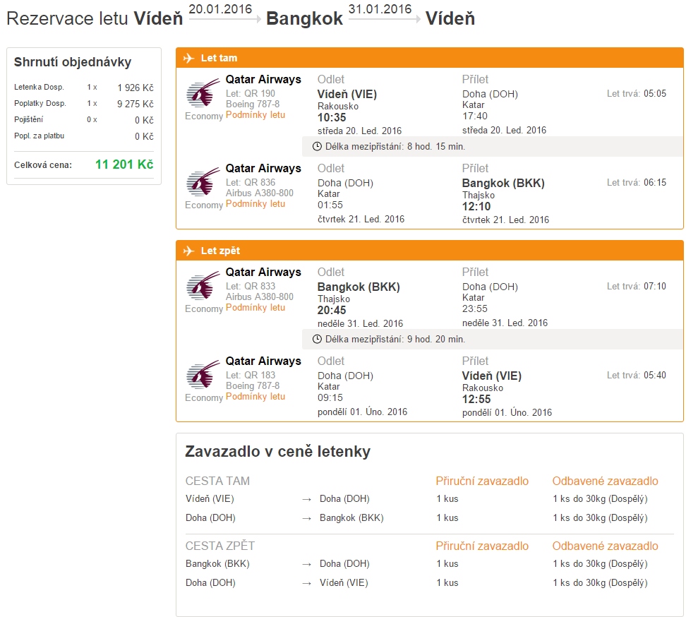This screenshot has width=686, height=617.
Task: Click arrival time 12:10 in Bangkok
Action: [476, 207]
